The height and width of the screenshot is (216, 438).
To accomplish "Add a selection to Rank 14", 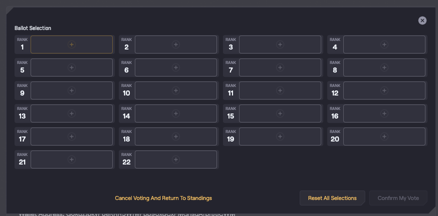I will tap(176, 113).
